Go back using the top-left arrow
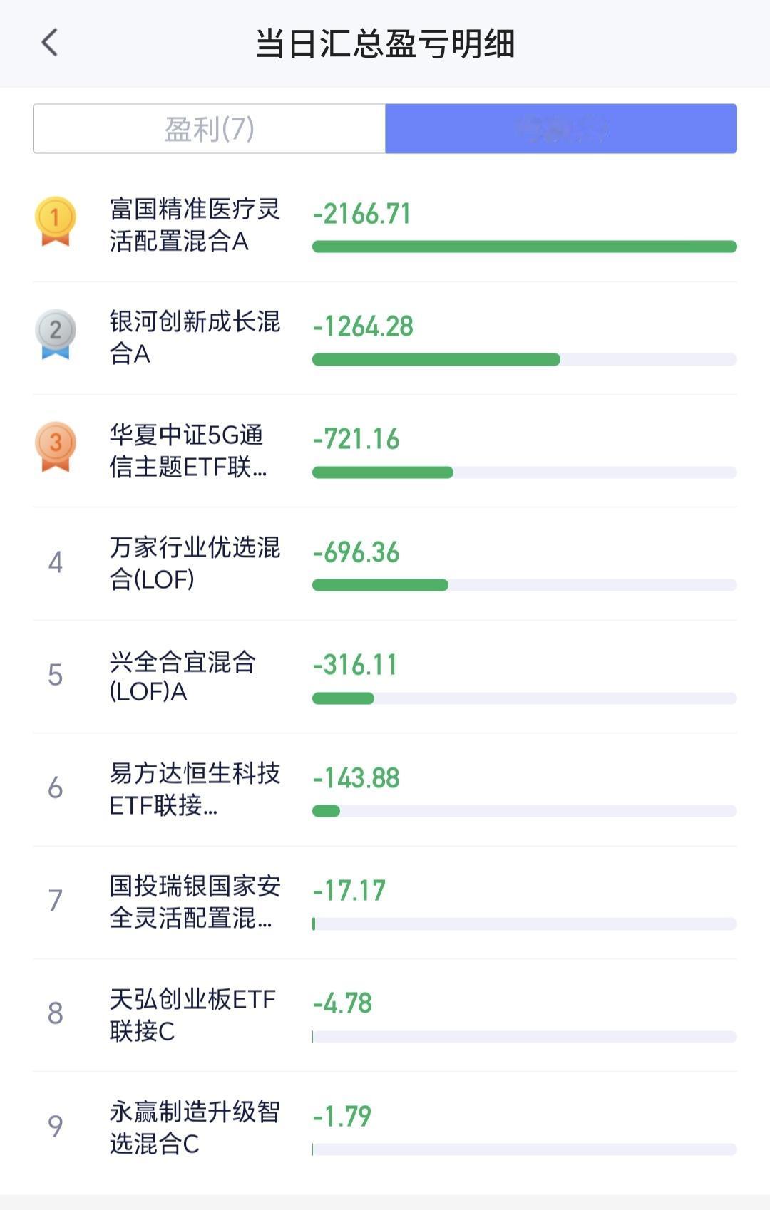This screenshot has width=770, height=1210. click(x=49, y=43)
